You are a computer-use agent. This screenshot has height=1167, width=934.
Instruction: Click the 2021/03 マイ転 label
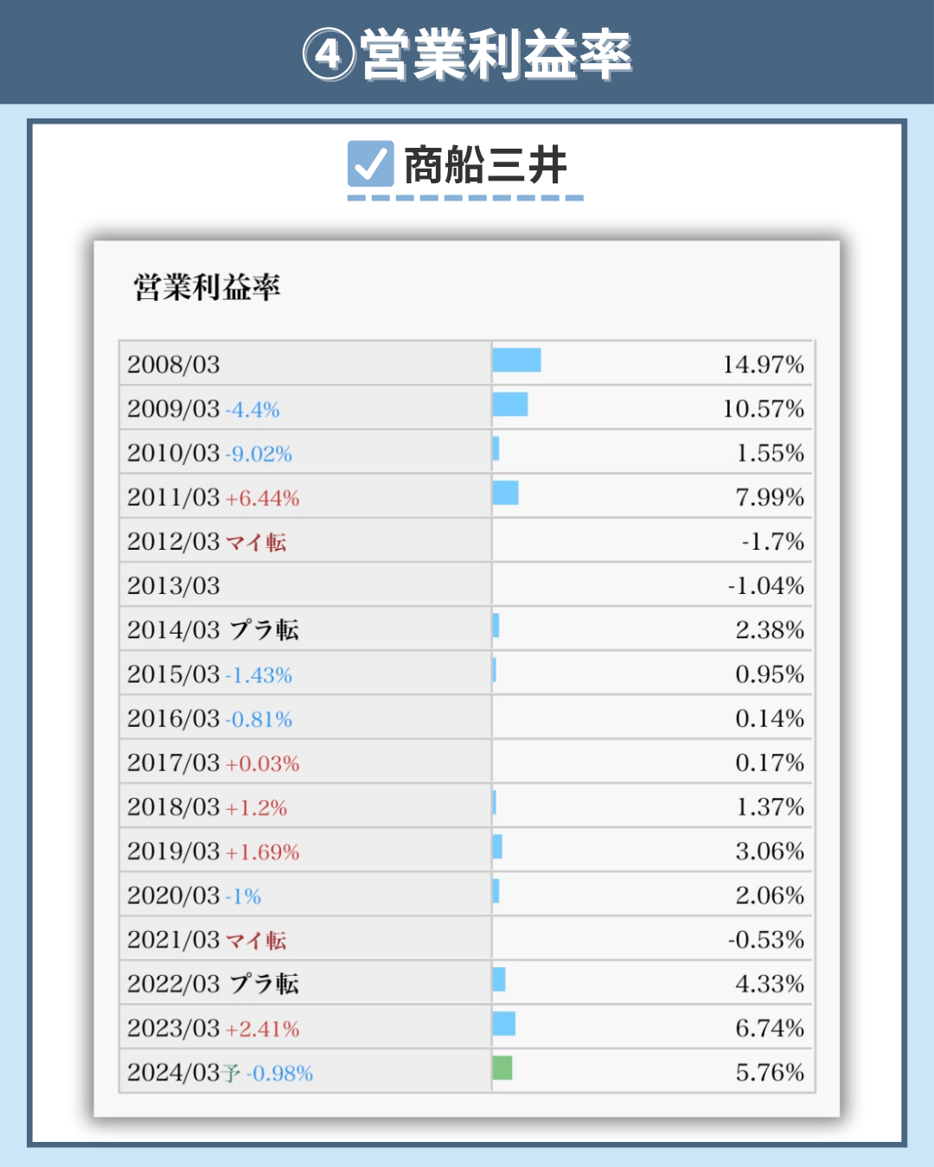[x=207, y=941]
